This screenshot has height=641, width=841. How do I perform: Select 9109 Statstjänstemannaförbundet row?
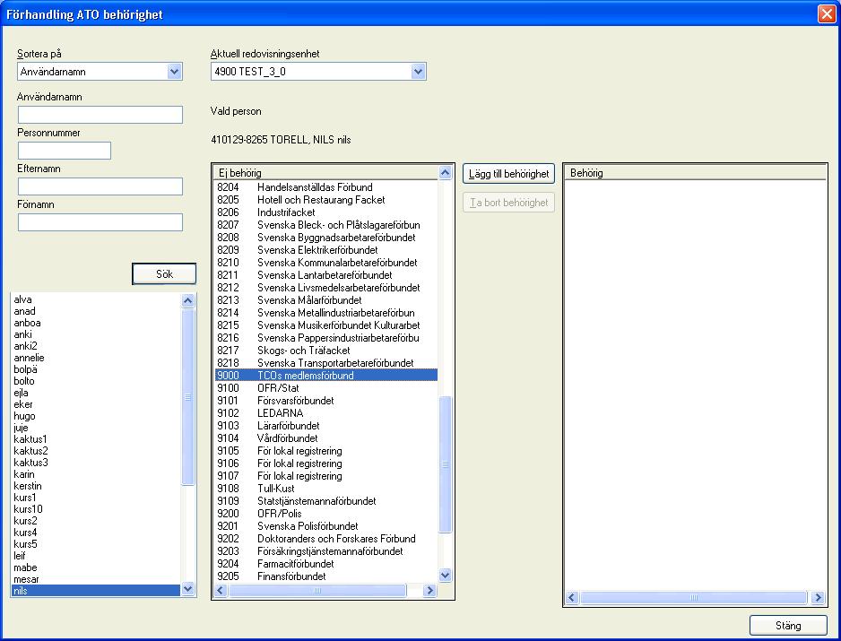tap(326, 501)
